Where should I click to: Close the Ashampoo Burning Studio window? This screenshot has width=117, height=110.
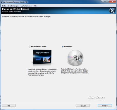[113, 1]
